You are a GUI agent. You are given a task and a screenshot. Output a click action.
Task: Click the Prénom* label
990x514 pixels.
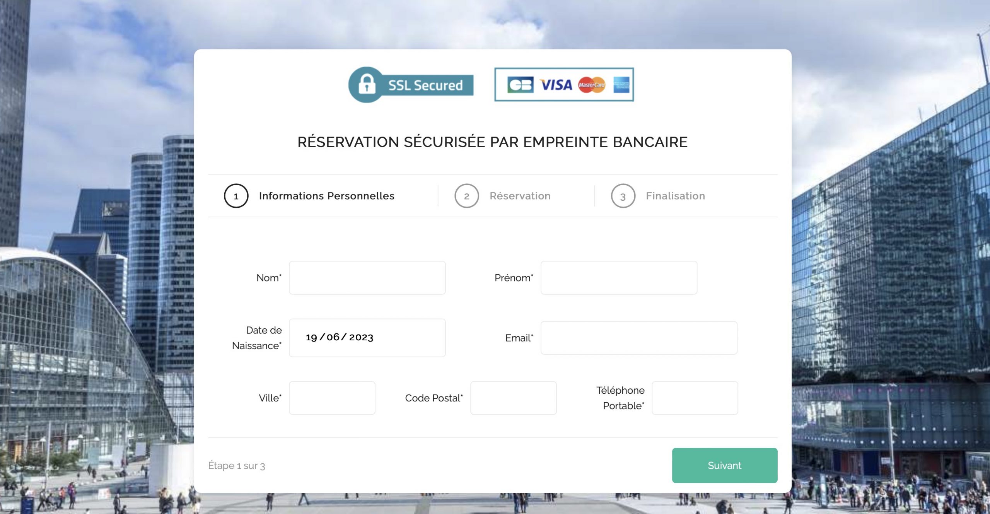click(x=514, y=278)
